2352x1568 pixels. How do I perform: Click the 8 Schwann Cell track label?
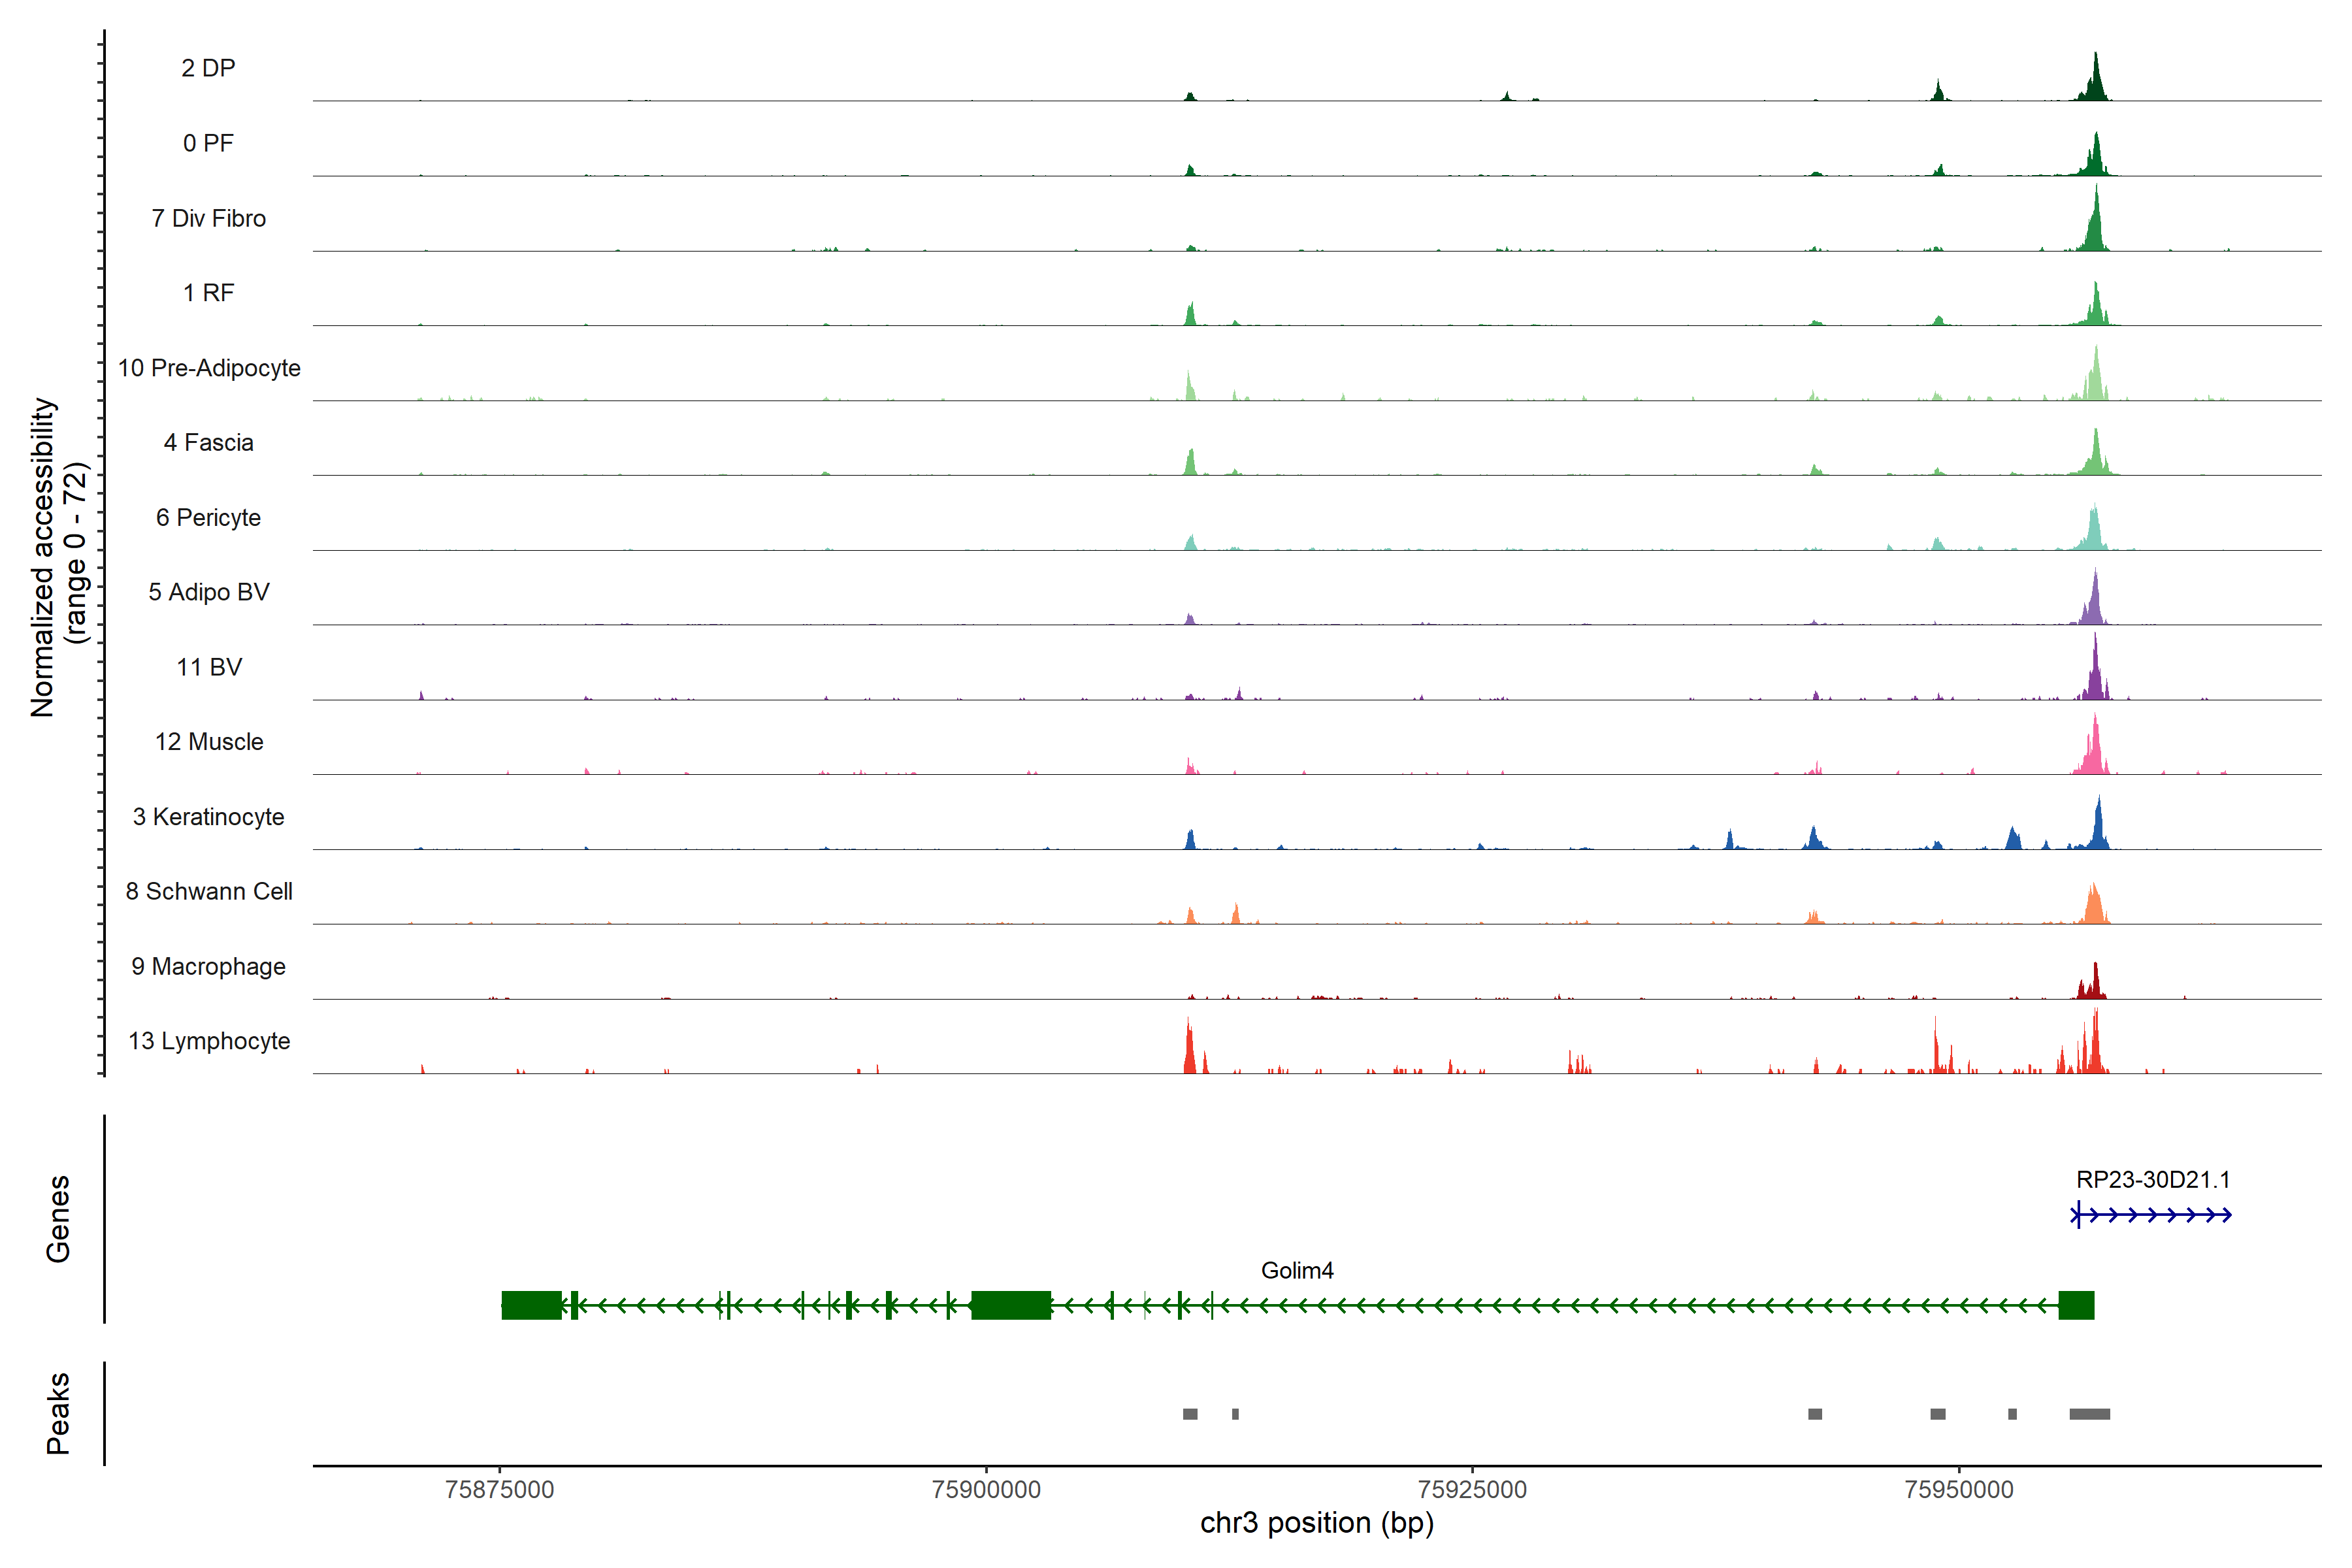(x=209, y=891)
